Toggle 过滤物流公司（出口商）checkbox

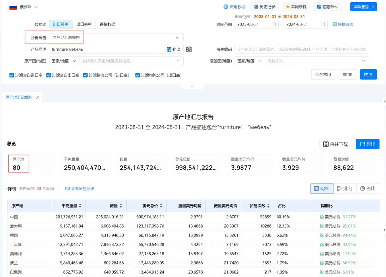coord(137,75)
